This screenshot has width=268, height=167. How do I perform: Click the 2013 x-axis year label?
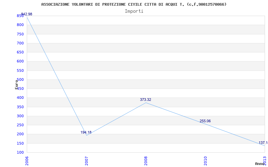point(265,161)
